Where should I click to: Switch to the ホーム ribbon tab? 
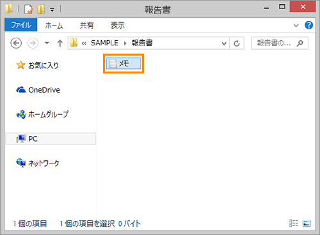coord(54,26)
